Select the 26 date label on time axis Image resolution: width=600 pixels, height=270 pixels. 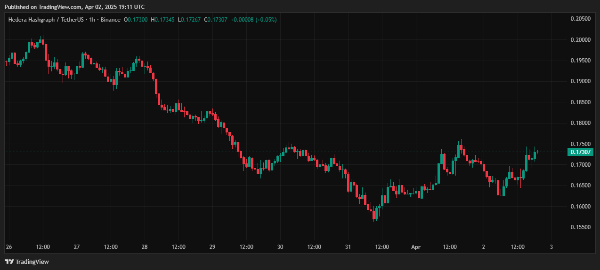[9, 247]
